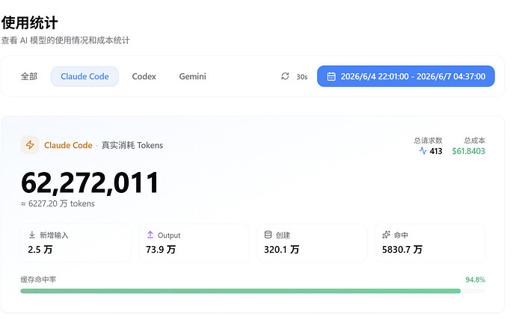Click the refresh icon beside 30s
The image size is (516, 323).
click(x=285, y=76)
